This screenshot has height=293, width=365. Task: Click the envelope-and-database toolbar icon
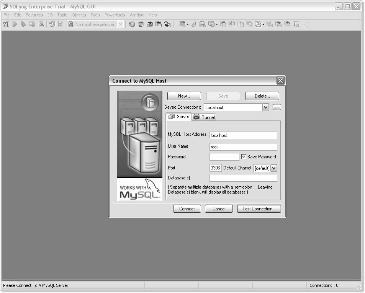coord(158,24)
